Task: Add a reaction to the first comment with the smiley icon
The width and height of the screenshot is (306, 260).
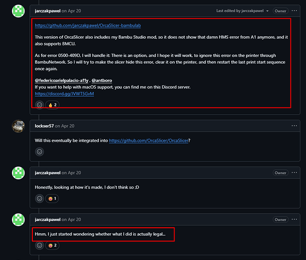Action: tap(40, 105)
